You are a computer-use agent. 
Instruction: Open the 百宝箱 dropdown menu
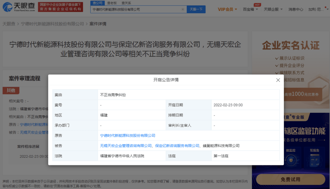pos(250,9)
